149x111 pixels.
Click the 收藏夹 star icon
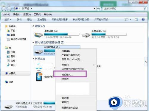[x=6, y=26]
